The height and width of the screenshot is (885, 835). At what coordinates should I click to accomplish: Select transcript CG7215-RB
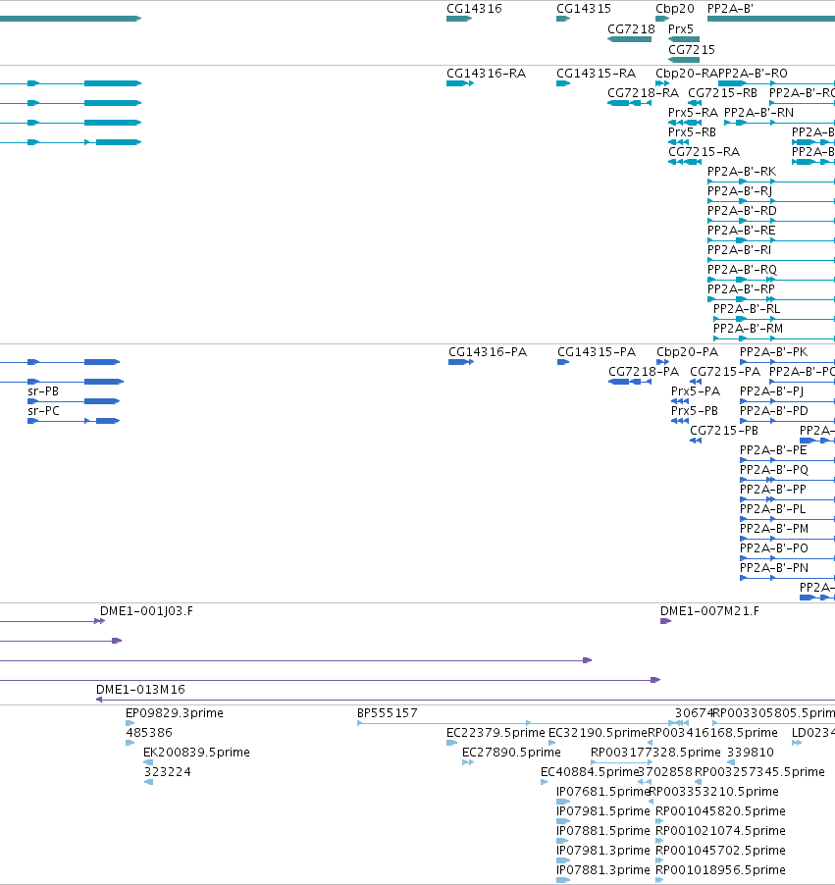(x=722, y=93)
